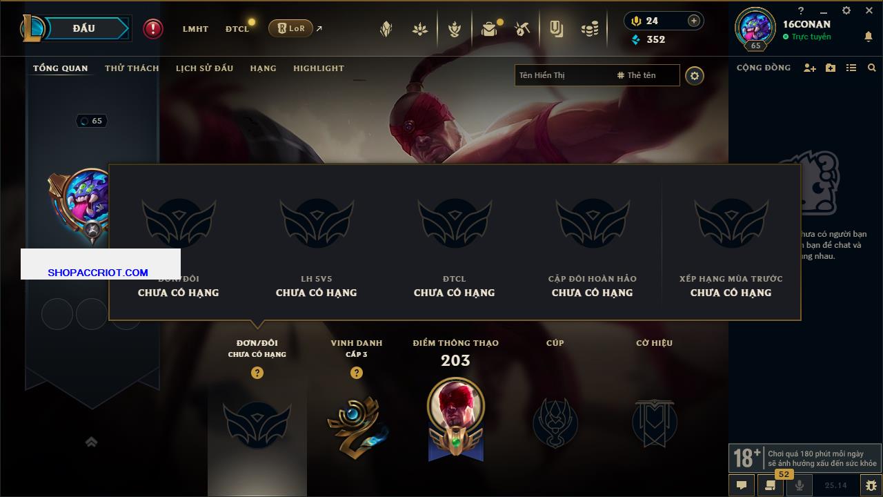Click the bug report icon at bottom right

(871, 485)
